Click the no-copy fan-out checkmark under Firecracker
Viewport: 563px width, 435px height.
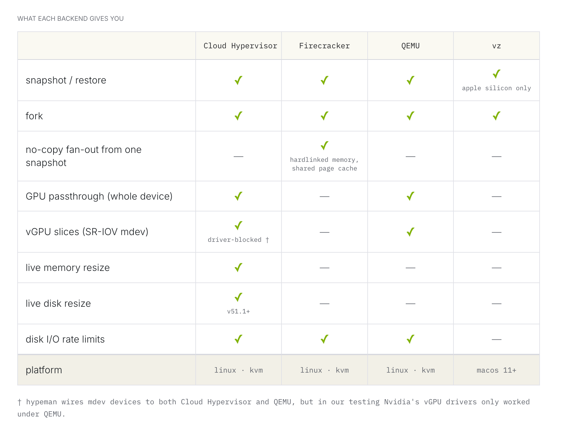pyautogui.click(x=324, y=146)
